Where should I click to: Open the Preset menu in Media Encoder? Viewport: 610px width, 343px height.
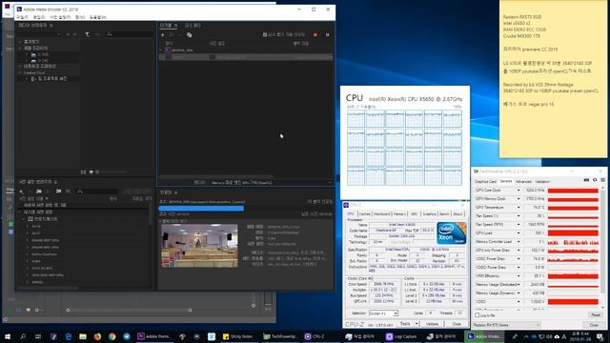coord(60,17)
